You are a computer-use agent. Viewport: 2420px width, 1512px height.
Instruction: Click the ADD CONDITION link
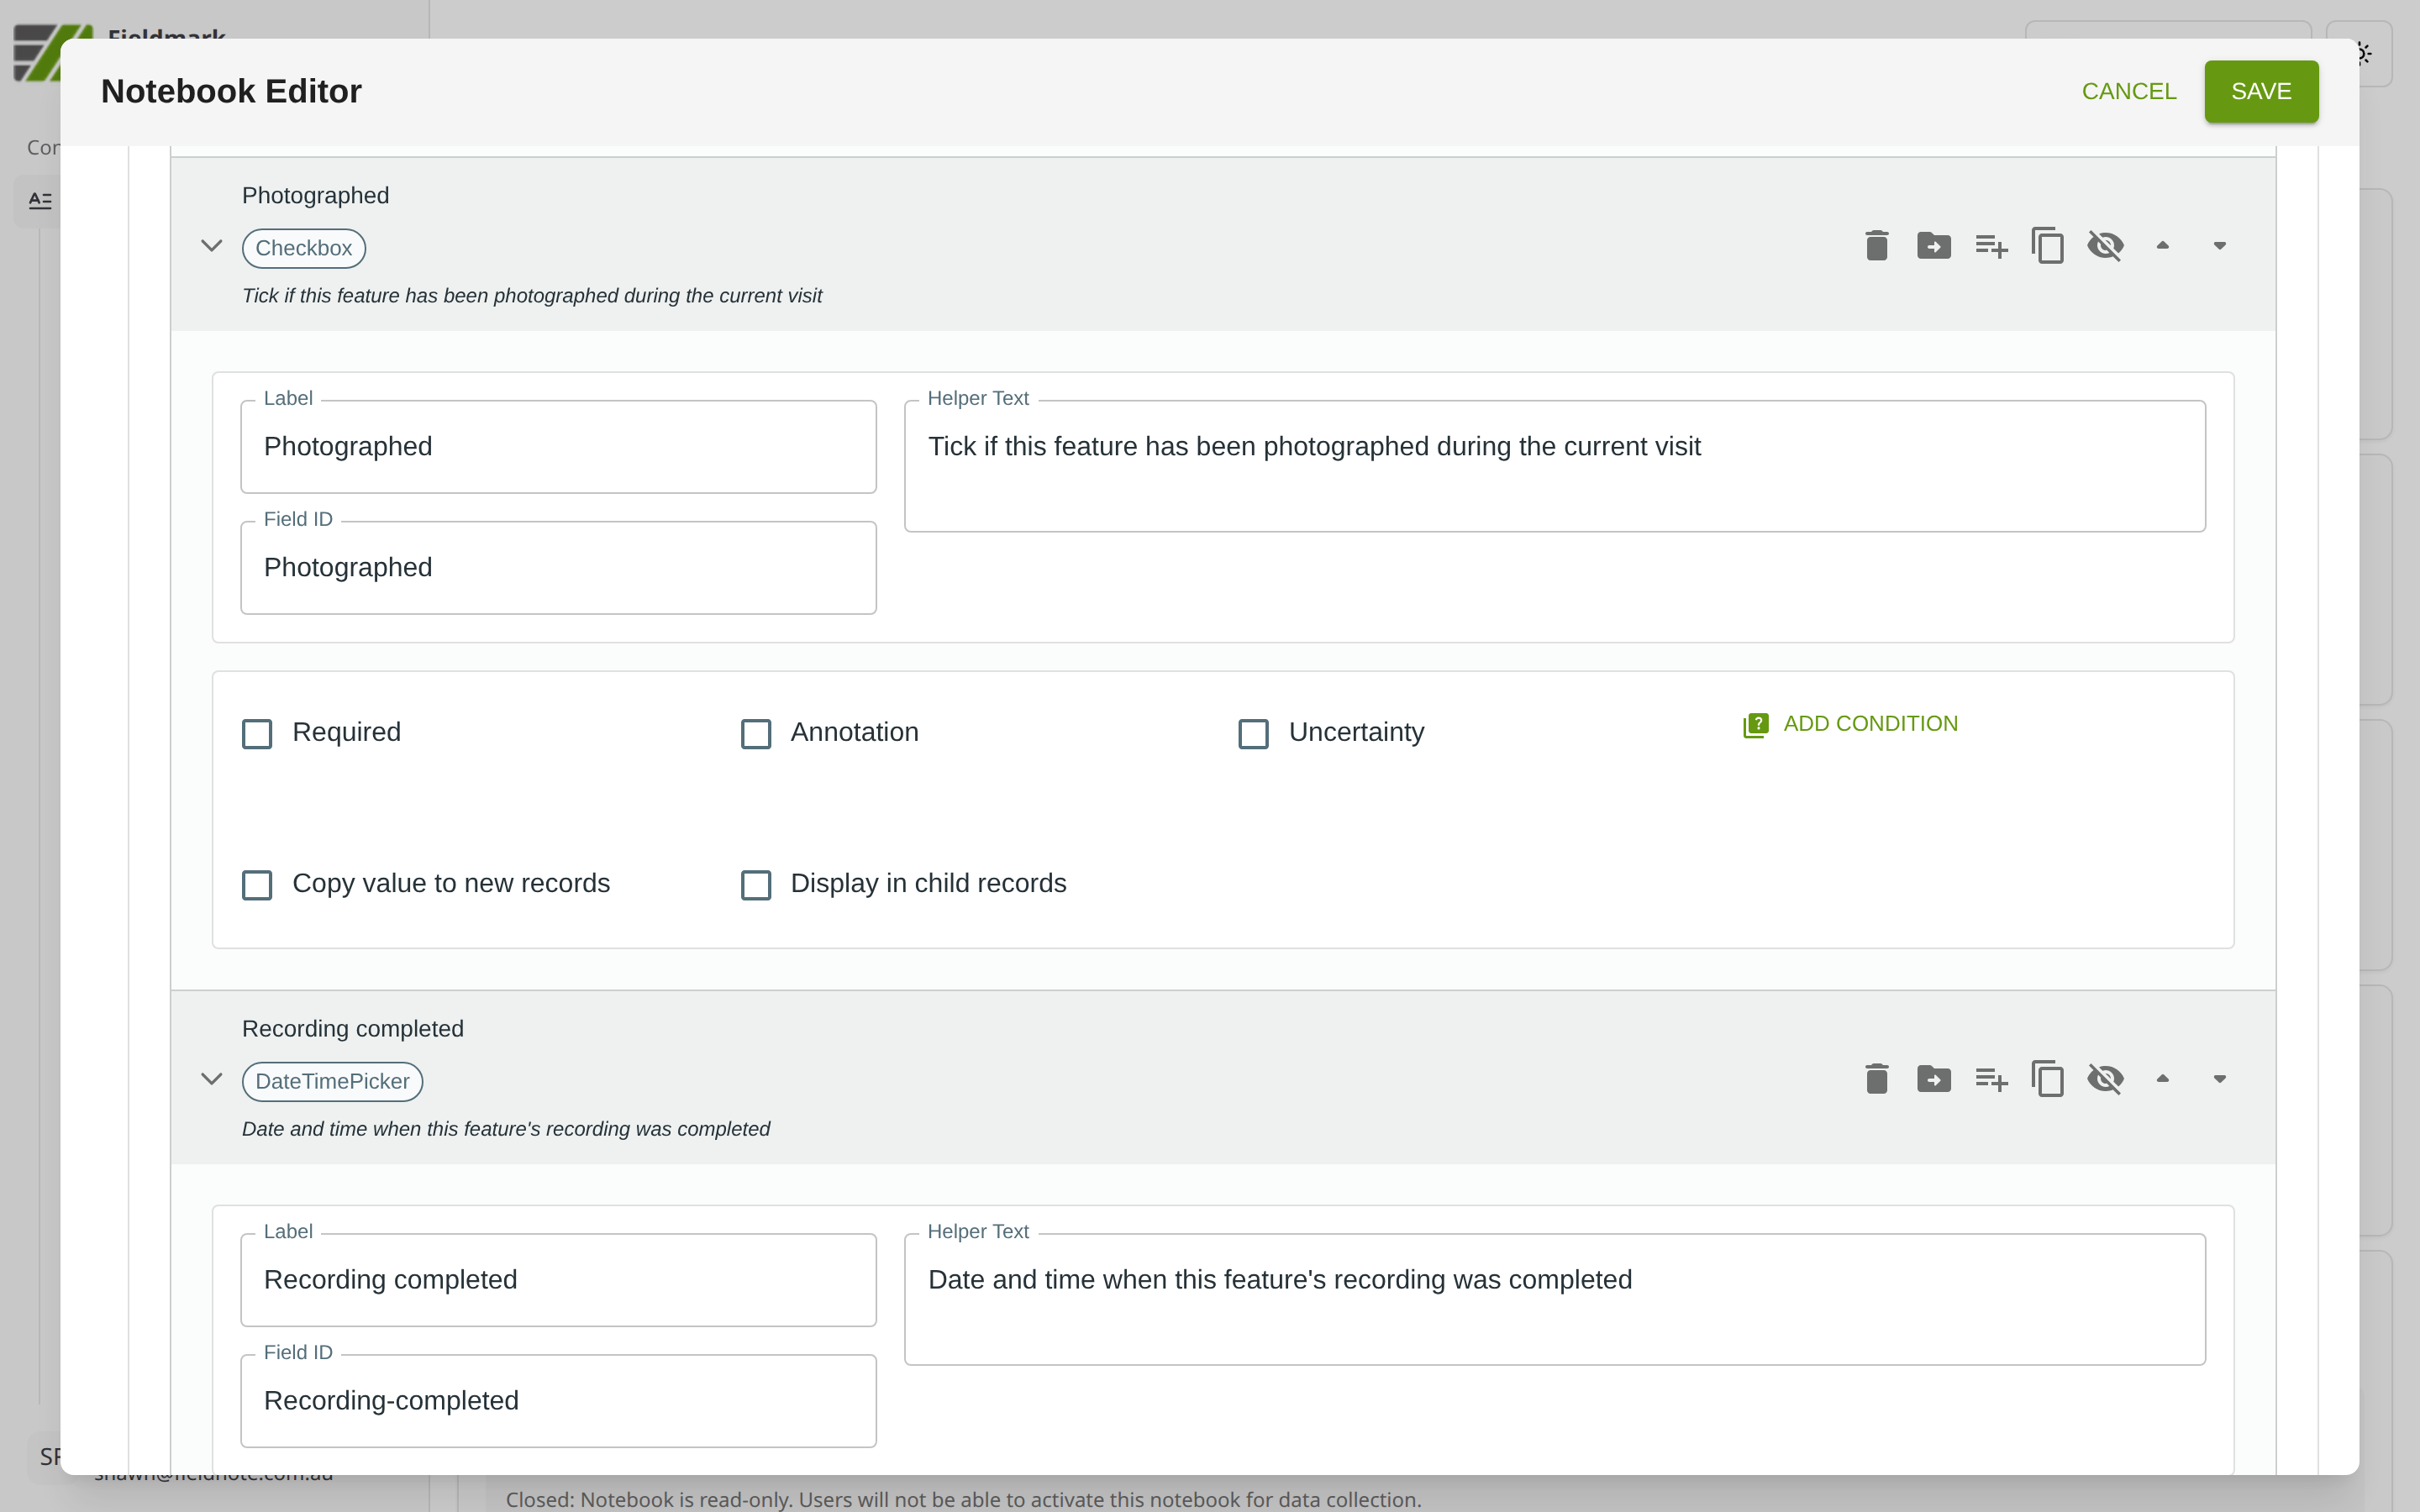[x=1851, y=724]
